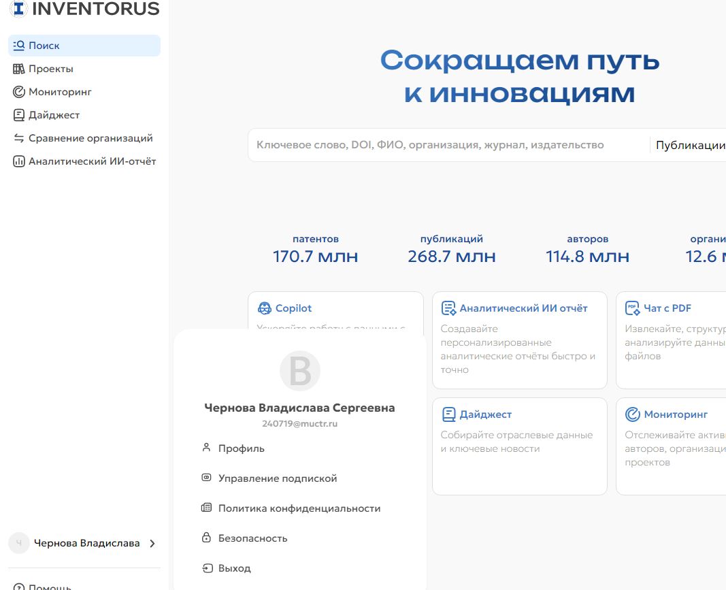Viewport: 726px width, 590px height.
Task: Click the Аналитический ИИ-отчёт chart icon
Action: point(19,161)
